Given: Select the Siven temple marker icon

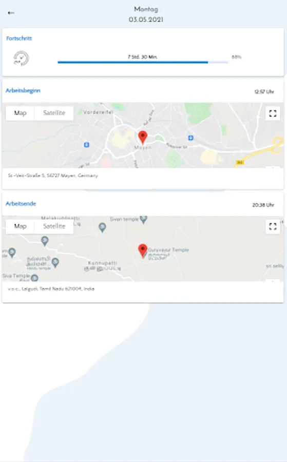Looking at the screenshot, I should [x=144, y=219].
